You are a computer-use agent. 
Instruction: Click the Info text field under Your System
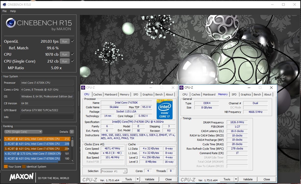click(x=47, y=117)
